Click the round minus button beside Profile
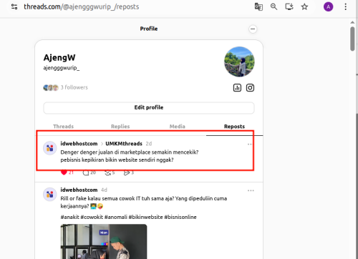 (x=253, y=29)
